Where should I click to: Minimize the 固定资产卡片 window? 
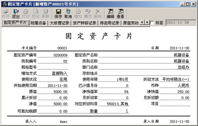pos(182,4)
